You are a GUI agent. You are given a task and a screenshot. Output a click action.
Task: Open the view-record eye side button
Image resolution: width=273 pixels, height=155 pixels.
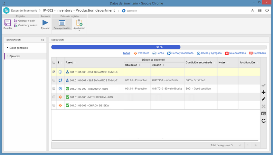(263, 114)
